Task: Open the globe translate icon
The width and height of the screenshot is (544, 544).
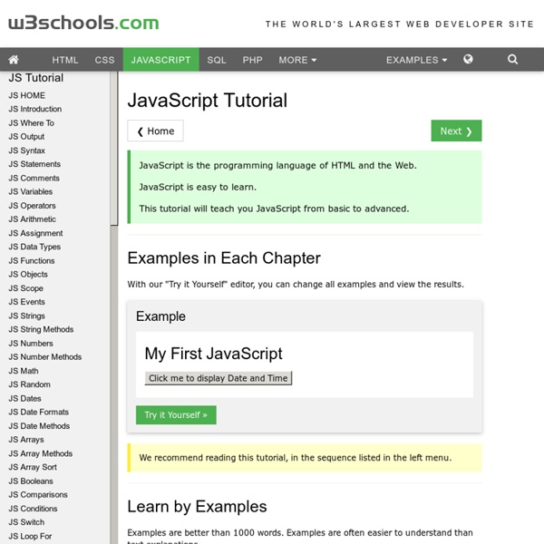Action: coord(468,60)
